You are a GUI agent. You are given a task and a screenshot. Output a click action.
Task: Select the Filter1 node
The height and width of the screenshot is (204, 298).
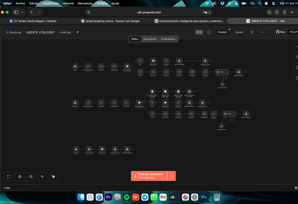pos(140,72)
